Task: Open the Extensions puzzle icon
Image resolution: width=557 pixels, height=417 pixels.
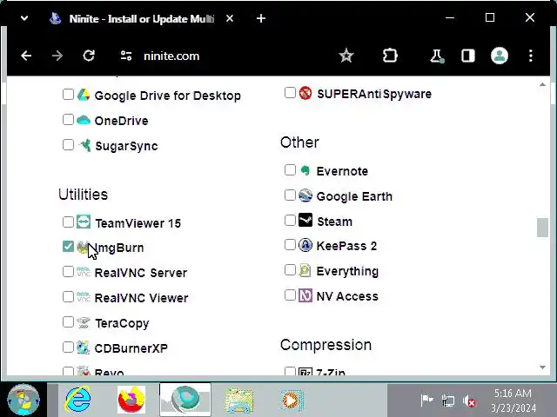Action: coord(390,56)
